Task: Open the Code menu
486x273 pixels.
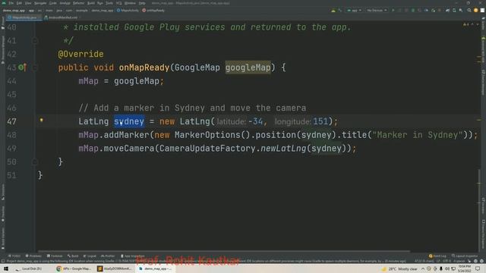Action: click(53, 3)
